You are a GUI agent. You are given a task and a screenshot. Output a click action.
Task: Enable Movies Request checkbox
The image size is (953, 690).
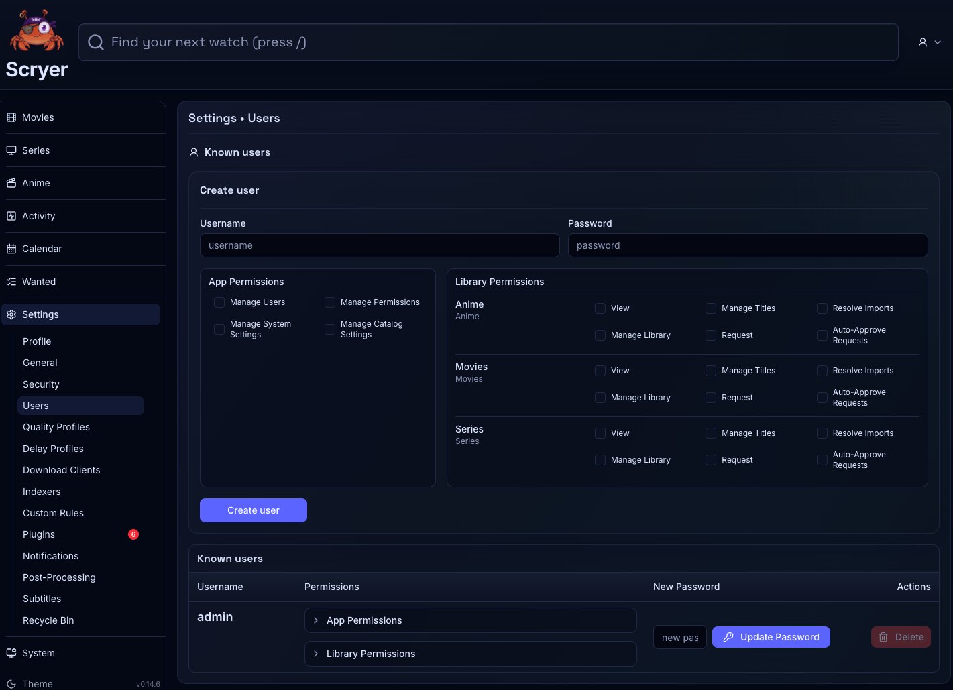click(711, 398)
